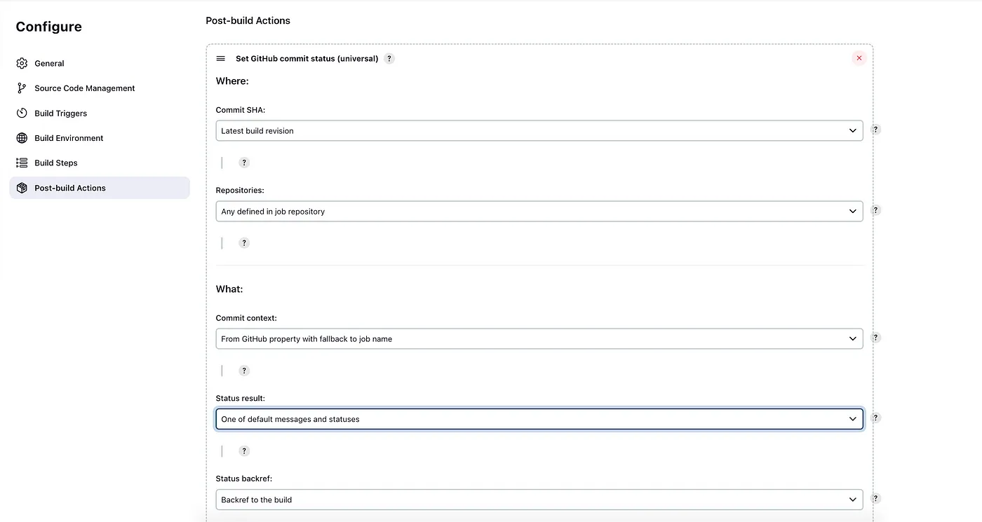
Task: Click the Post-build Actions package icon
Action: pyautogui.click(x=22, y=188)
